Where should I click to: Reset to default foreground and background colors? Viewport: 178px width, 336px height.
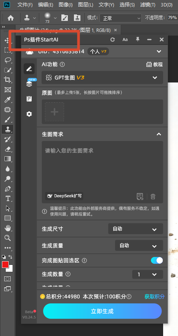pyautogui.click(x=4, y=257)
